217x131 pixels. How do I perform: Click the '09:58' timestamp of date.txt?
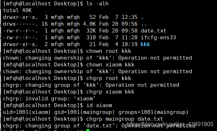pos(130,31)
